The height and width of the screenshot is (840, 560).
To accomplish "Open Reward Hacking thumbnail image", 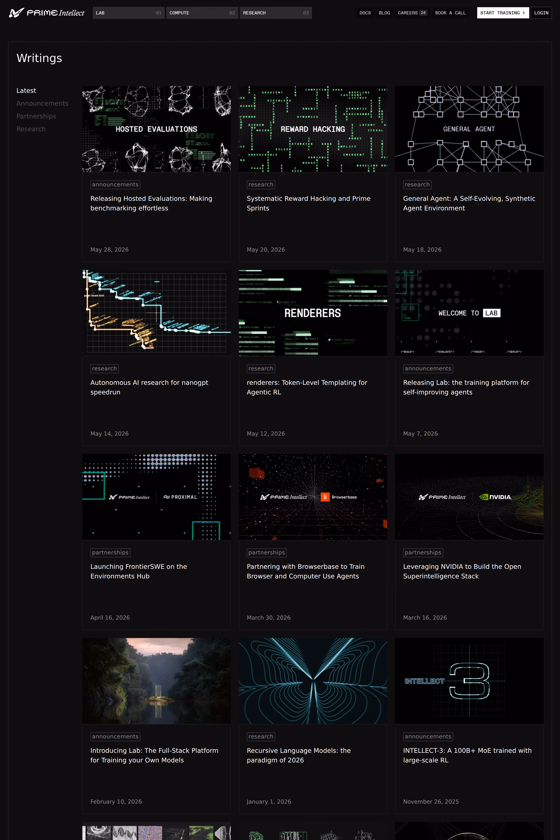I will pyautogui.click(x=313, y=129).
